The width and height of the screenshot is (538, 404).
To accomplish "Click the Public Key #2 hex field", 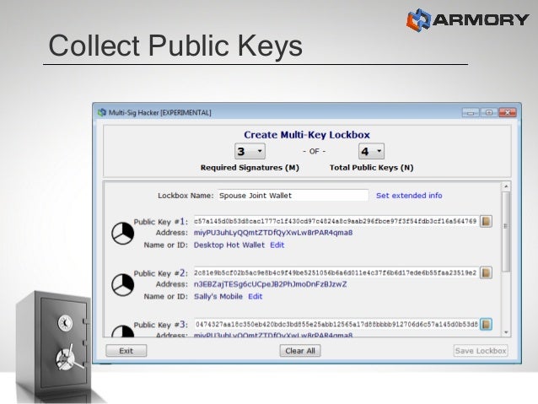I will [336, 273].
